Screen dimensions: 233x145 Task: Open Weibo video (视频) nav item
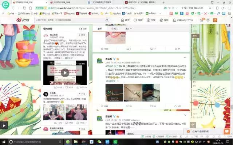click(138, 20)
